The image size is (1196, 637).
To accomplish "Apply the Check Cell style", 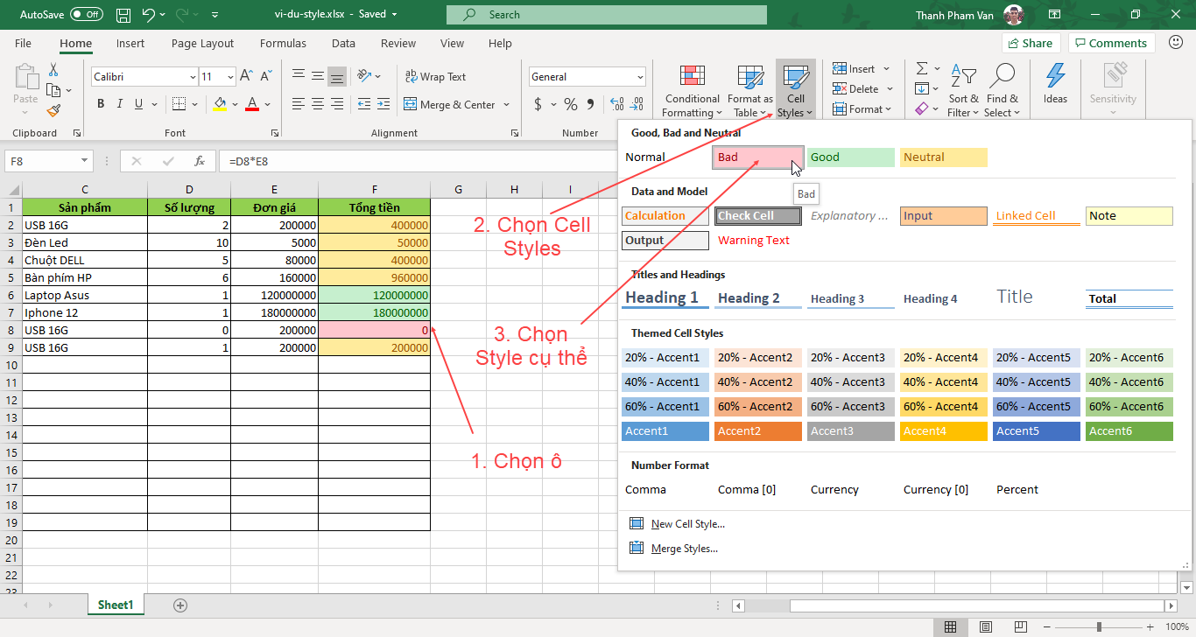I will point(758,215).
